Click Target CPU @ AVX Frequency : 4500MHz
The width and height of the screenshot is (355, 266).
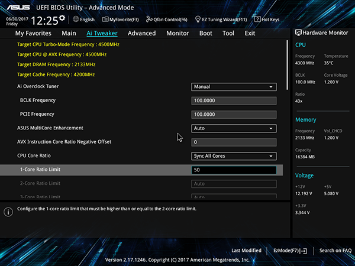[x=62, y=54]
